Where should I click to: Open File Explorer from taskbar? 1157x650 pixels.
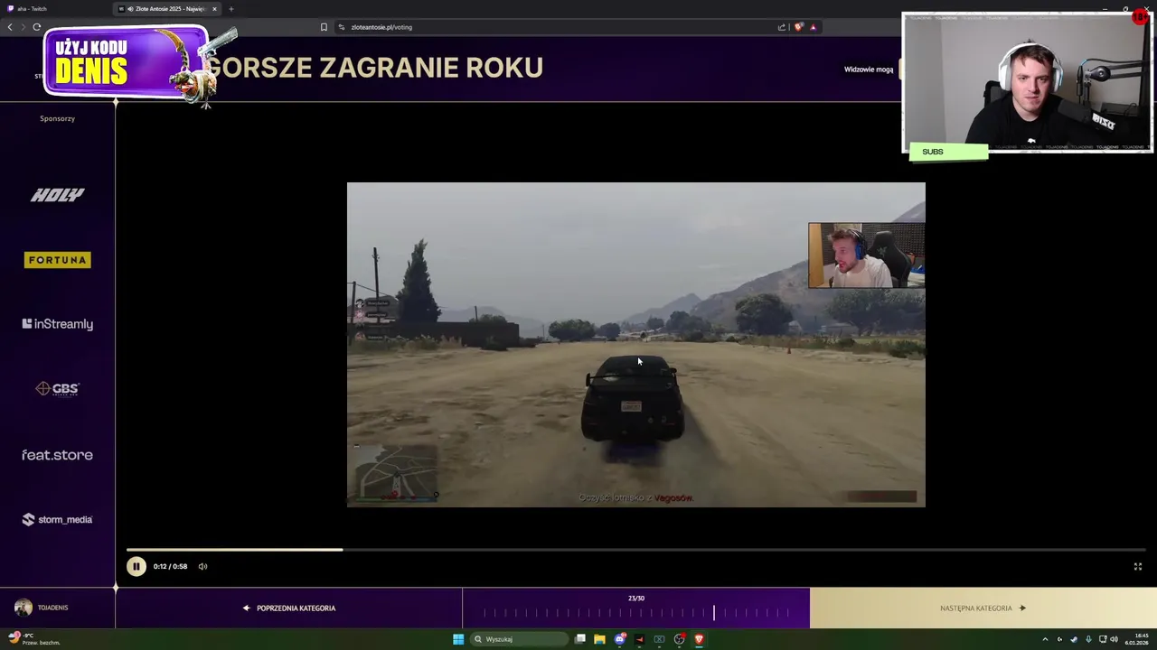(x=599, y=639)
